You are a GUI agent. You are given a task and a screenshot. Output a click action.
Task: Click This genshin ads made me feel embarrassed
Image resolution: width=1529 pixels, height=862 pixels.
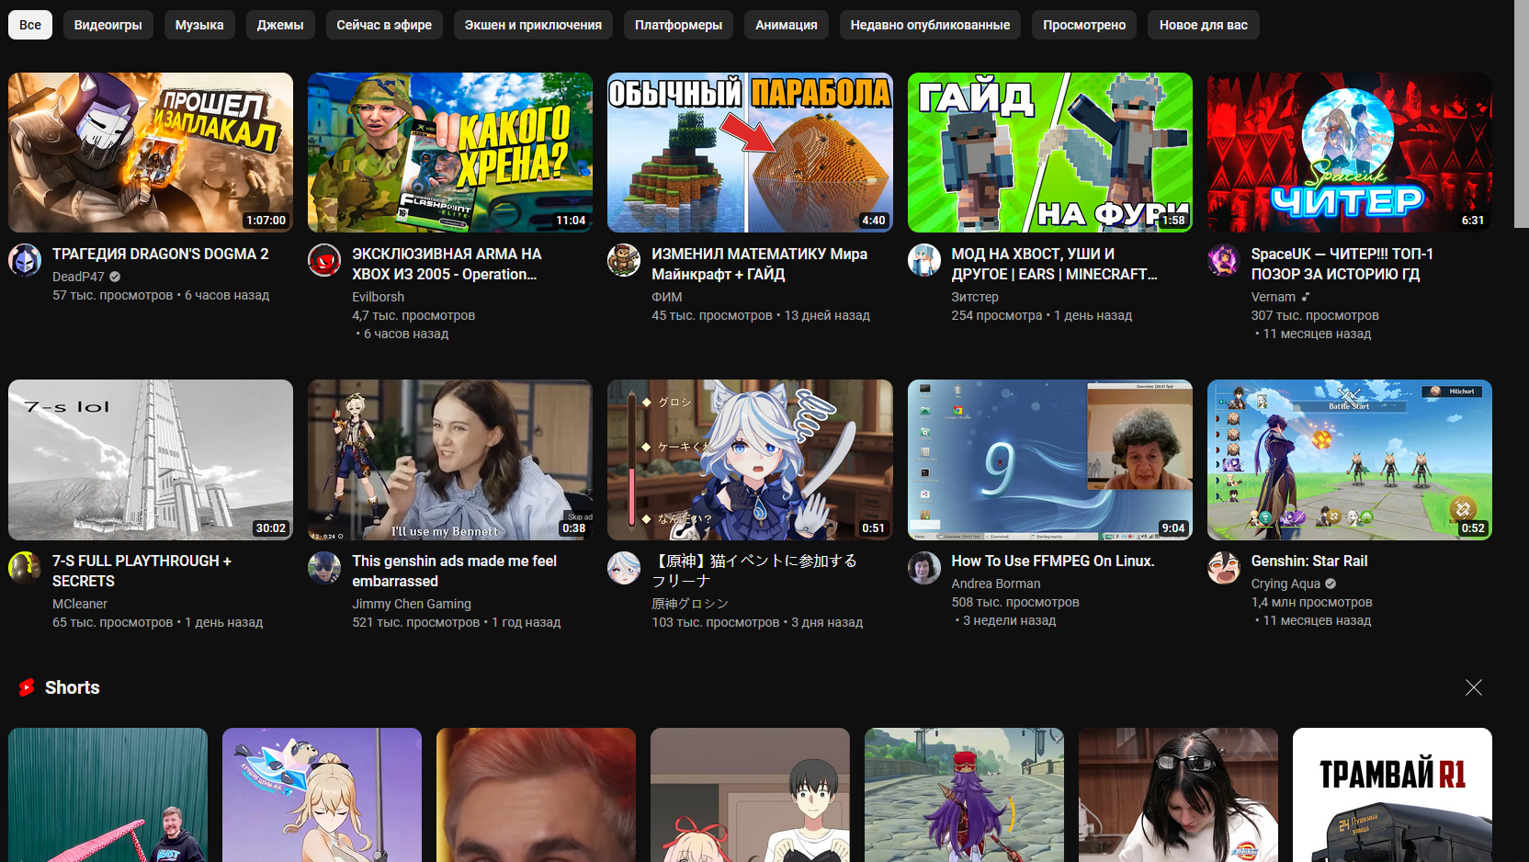(454, 571)
